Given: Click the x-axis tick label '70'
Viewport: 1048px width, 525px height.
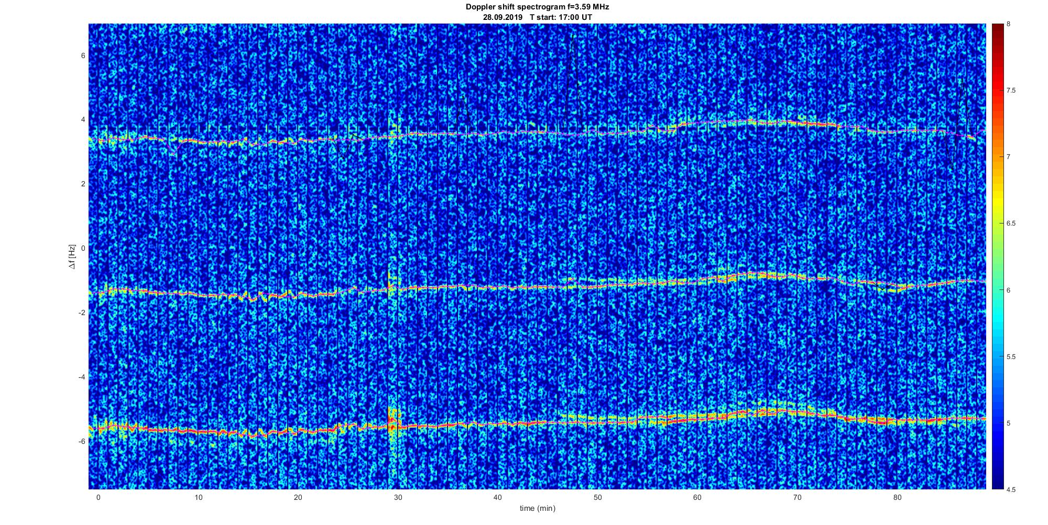Looking at the screenshot, I should point(798,497).
